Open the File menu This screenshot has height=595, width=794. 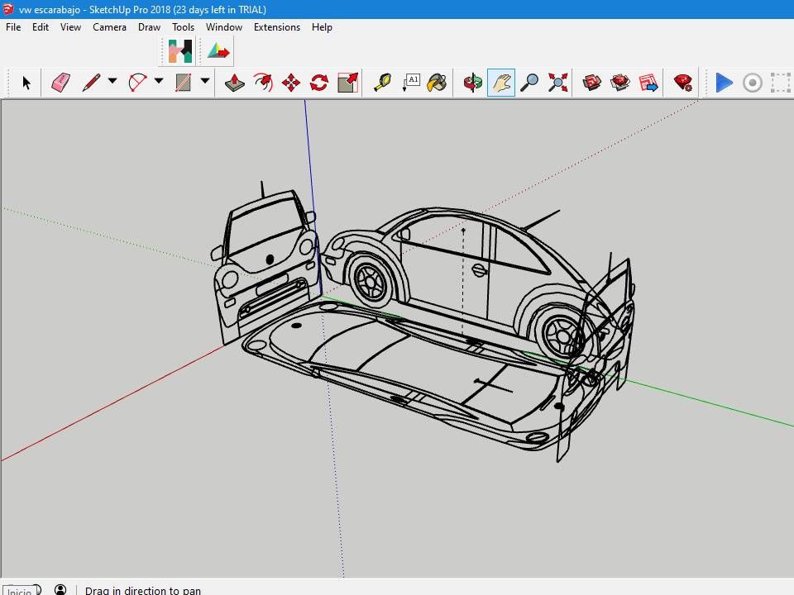click(13, 27)
